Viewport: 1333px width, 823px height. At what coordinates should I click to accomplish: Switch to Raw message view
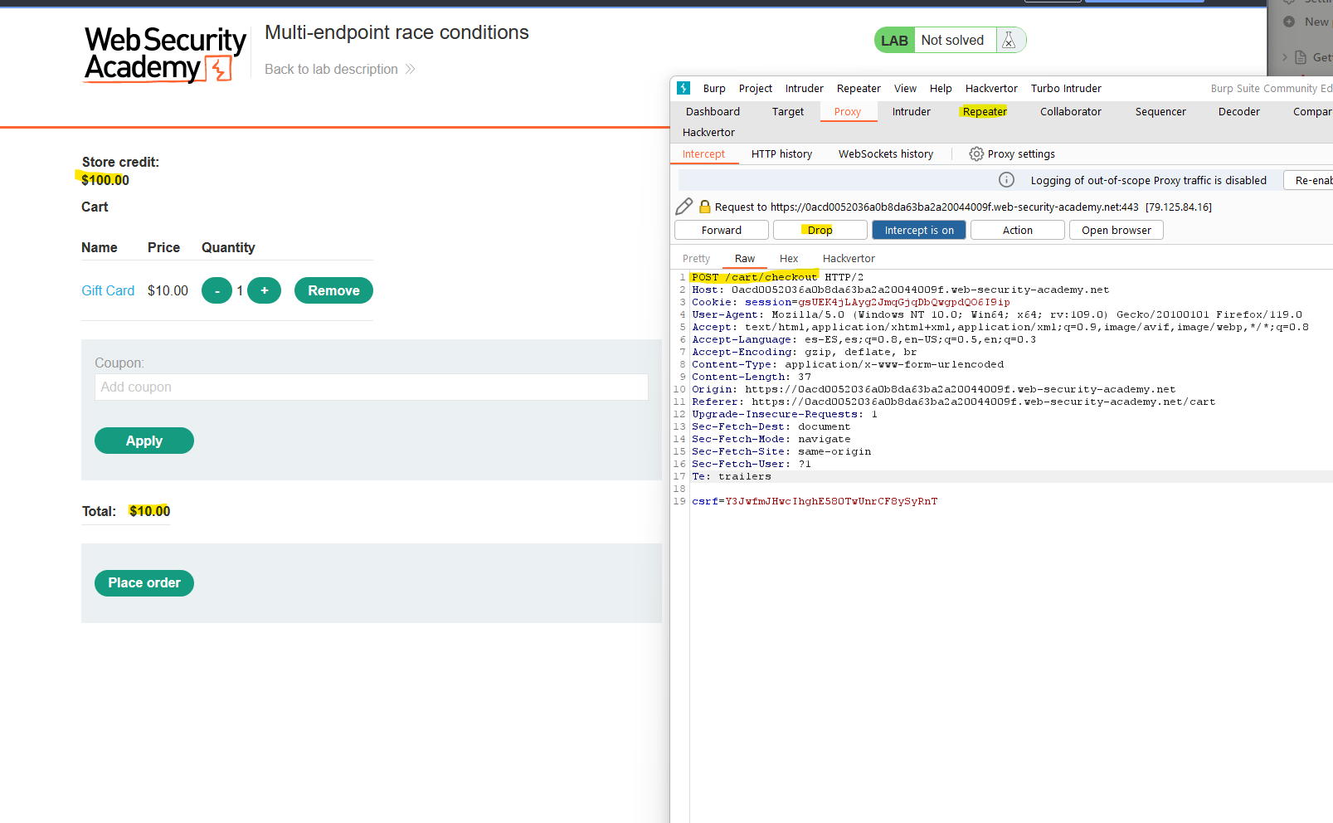[745, 259]
